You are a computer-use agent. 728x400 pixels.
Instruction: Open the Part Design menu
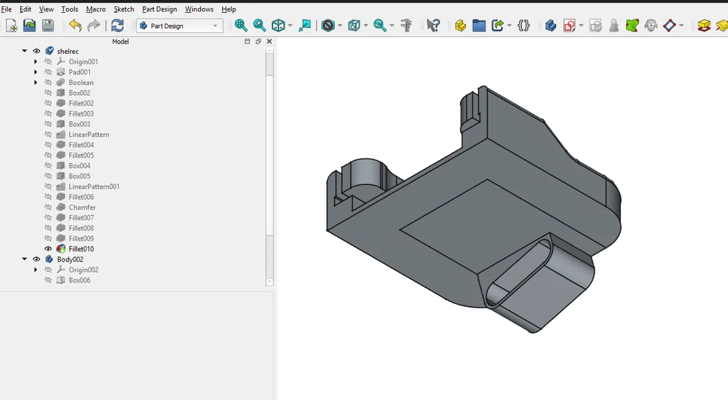pyautogui.click(x=159, y=9)
